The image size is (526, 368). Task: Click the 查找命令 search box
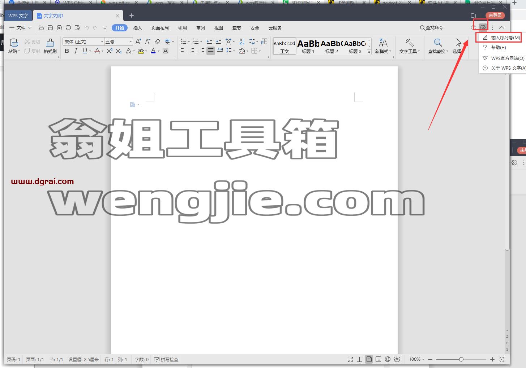point(432,28)
